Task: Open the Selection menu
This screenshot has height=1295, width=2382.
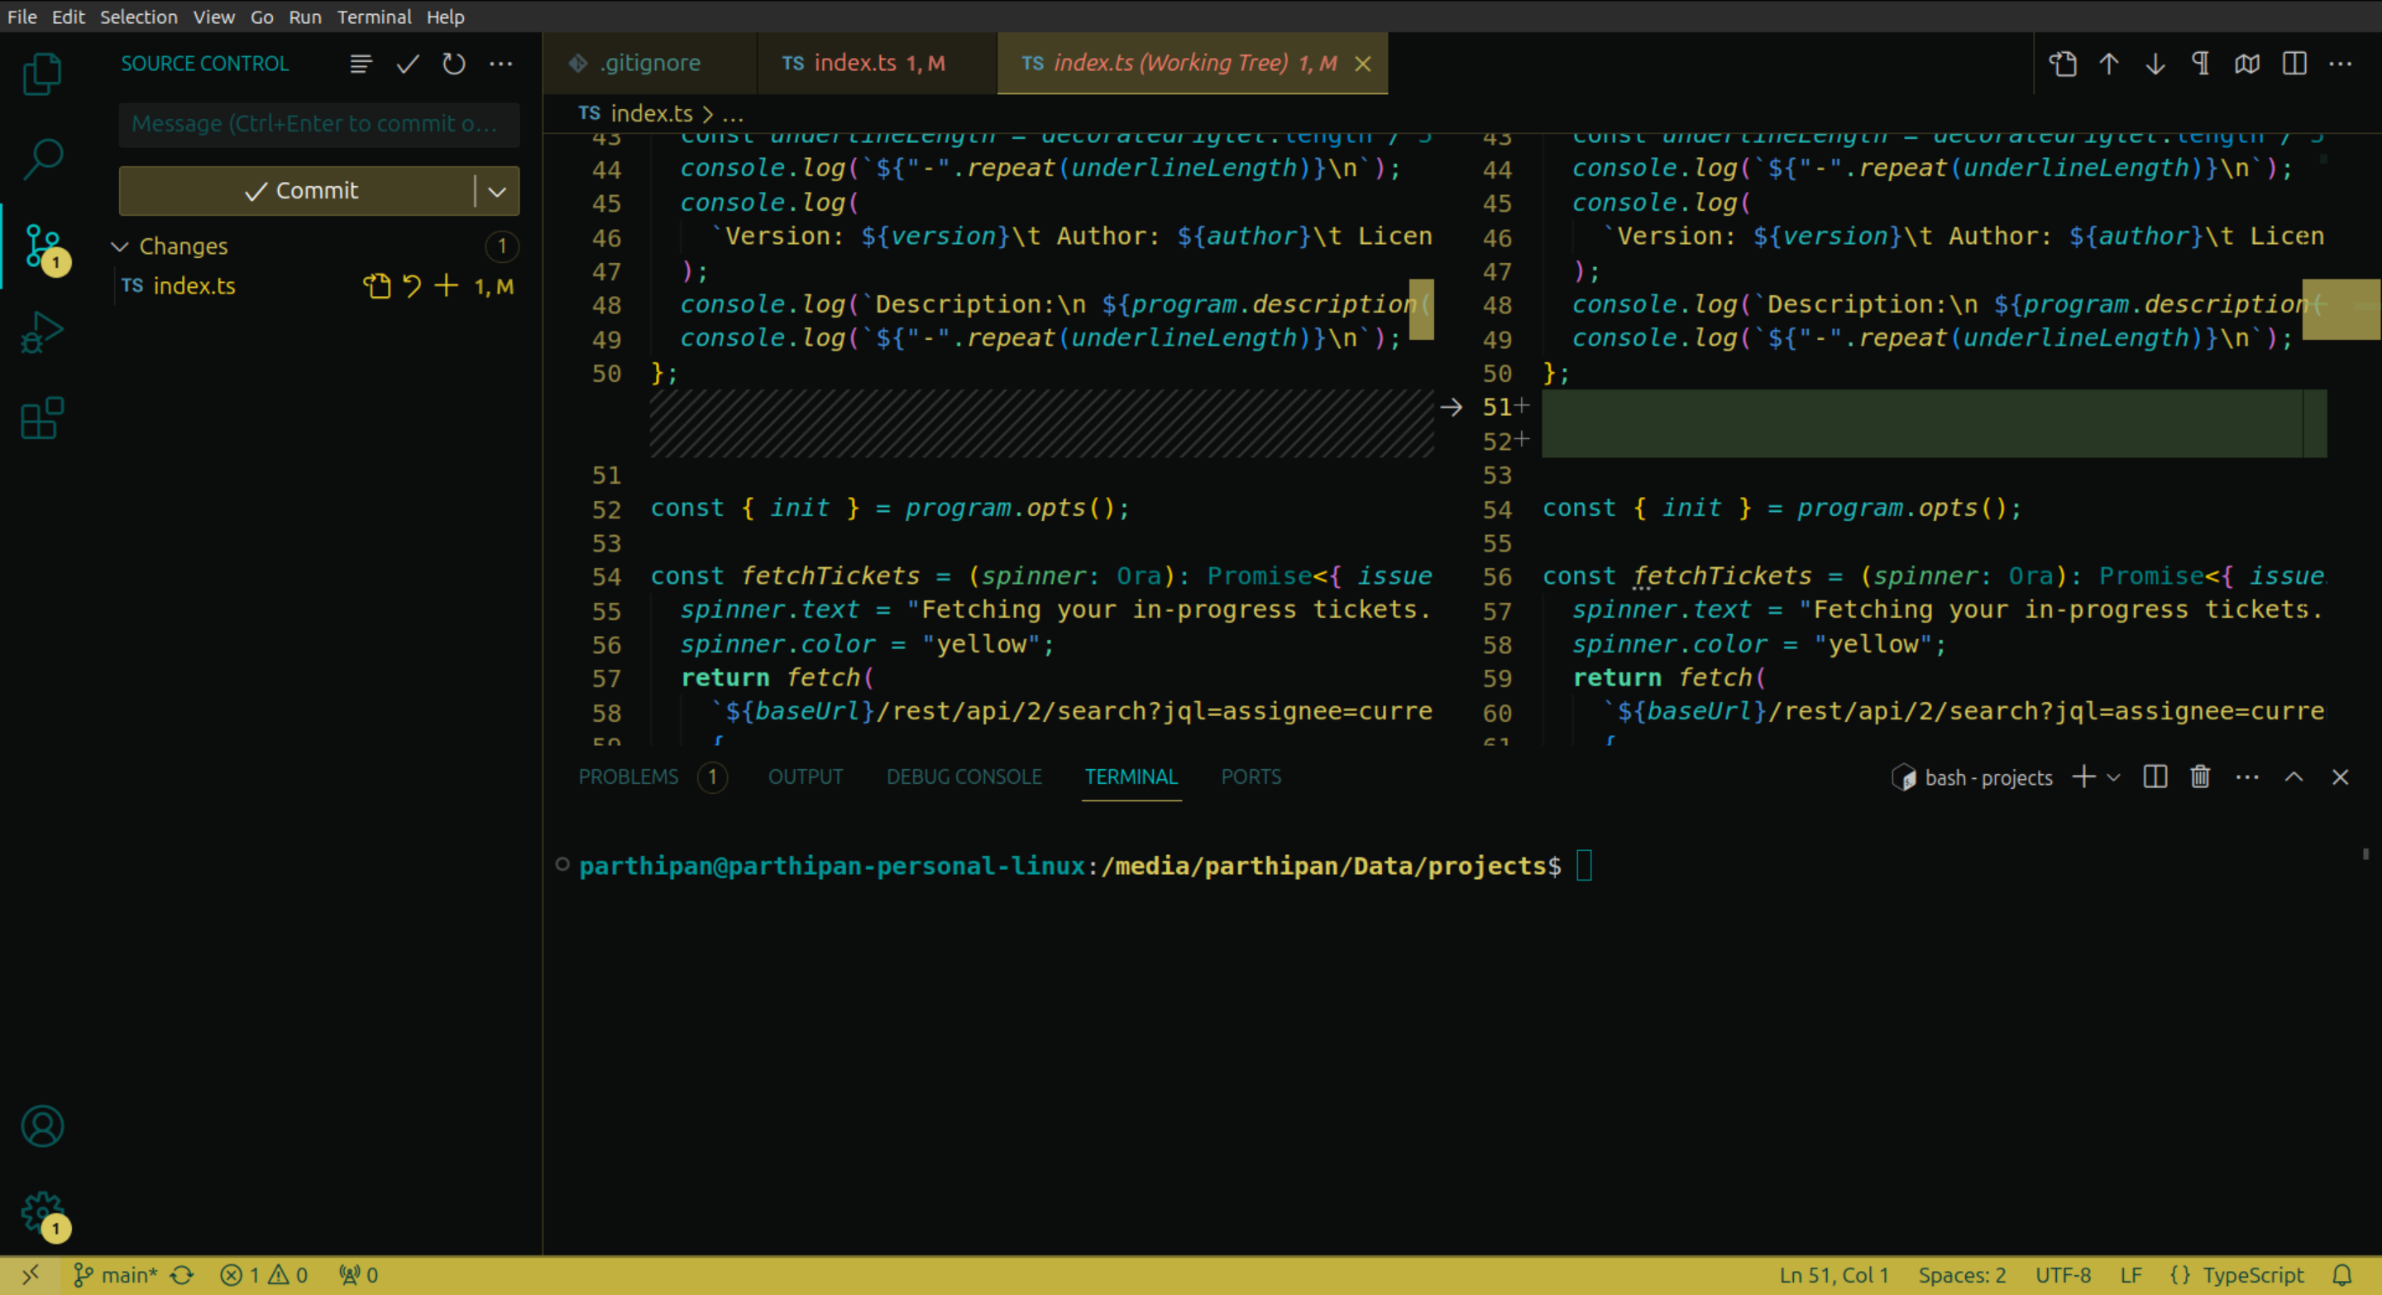Action: (139, 17)
